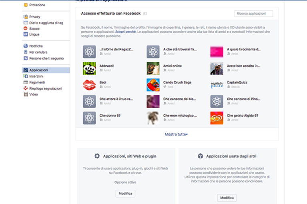Open the Blocco settings section
307x204 pixels.
pos(34,29)
